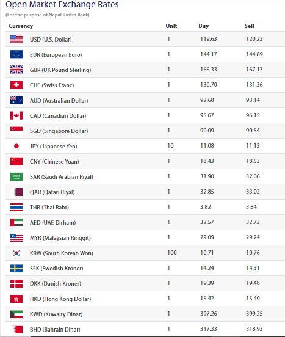The height and width of the screenshot is (337, 285).
Task: Click the Swedish flag icon
Action: tap(16, 268)
